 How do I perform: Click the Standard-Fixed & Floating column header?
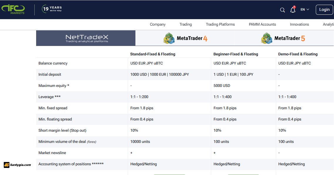(153, 54)
